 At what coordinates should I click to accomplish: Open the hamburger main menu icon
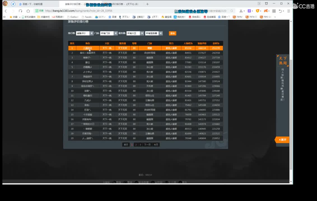[x=289, y=11]
